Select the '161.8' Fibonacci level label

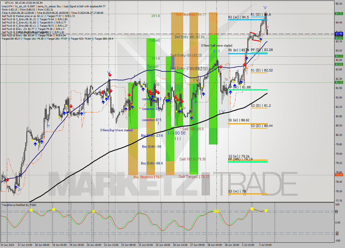click(156, 58)
